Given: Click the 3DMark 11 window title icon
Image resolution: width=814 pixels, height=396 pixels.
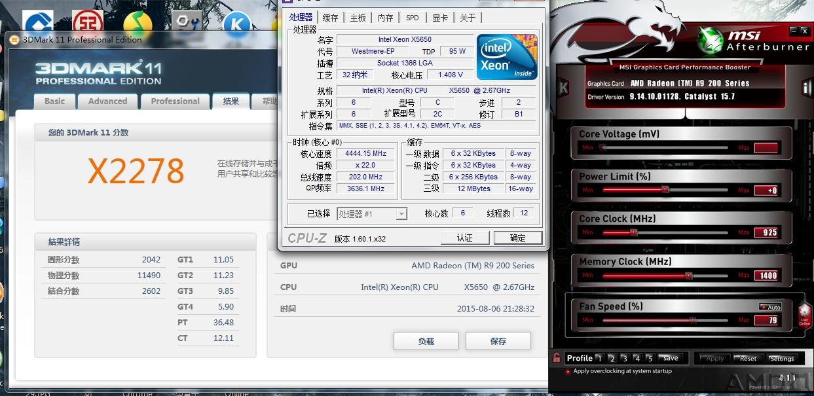Looking at the screenshot, I should (x=14, y=40).
